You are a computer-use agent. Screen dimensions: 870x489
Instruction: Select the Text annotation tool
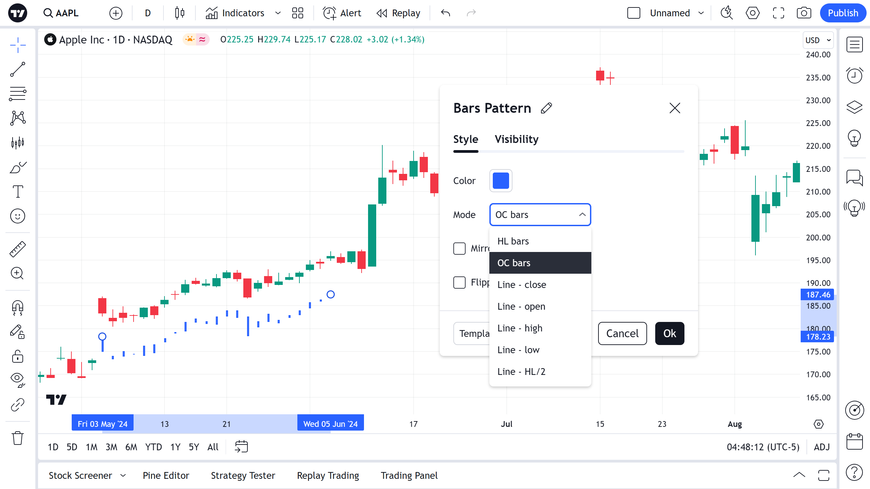coord(18,192)
